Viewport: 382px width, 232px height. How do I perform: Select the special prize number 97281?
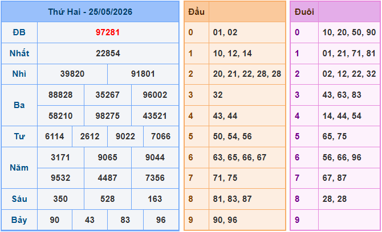108,32
